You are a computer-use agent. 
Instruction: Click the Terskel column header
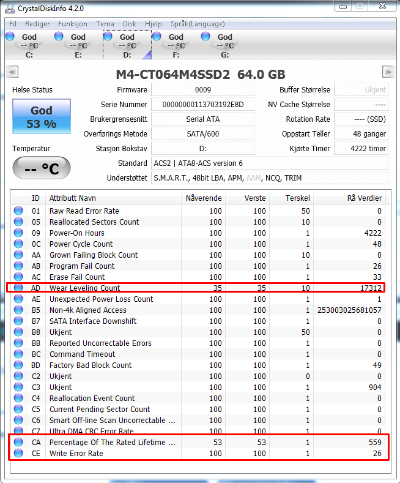[291, 198]
